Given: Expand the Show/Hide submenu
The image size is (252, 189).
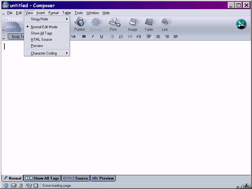Looking at the screenshot, I should click(x=47, y=19).
